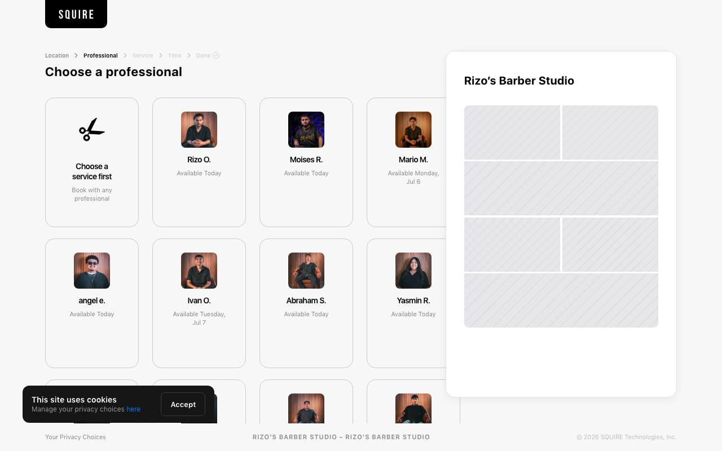Open Ivan O. profile photo
The width and height of the screenshot is (722, 451).
(x=199, y=271)
